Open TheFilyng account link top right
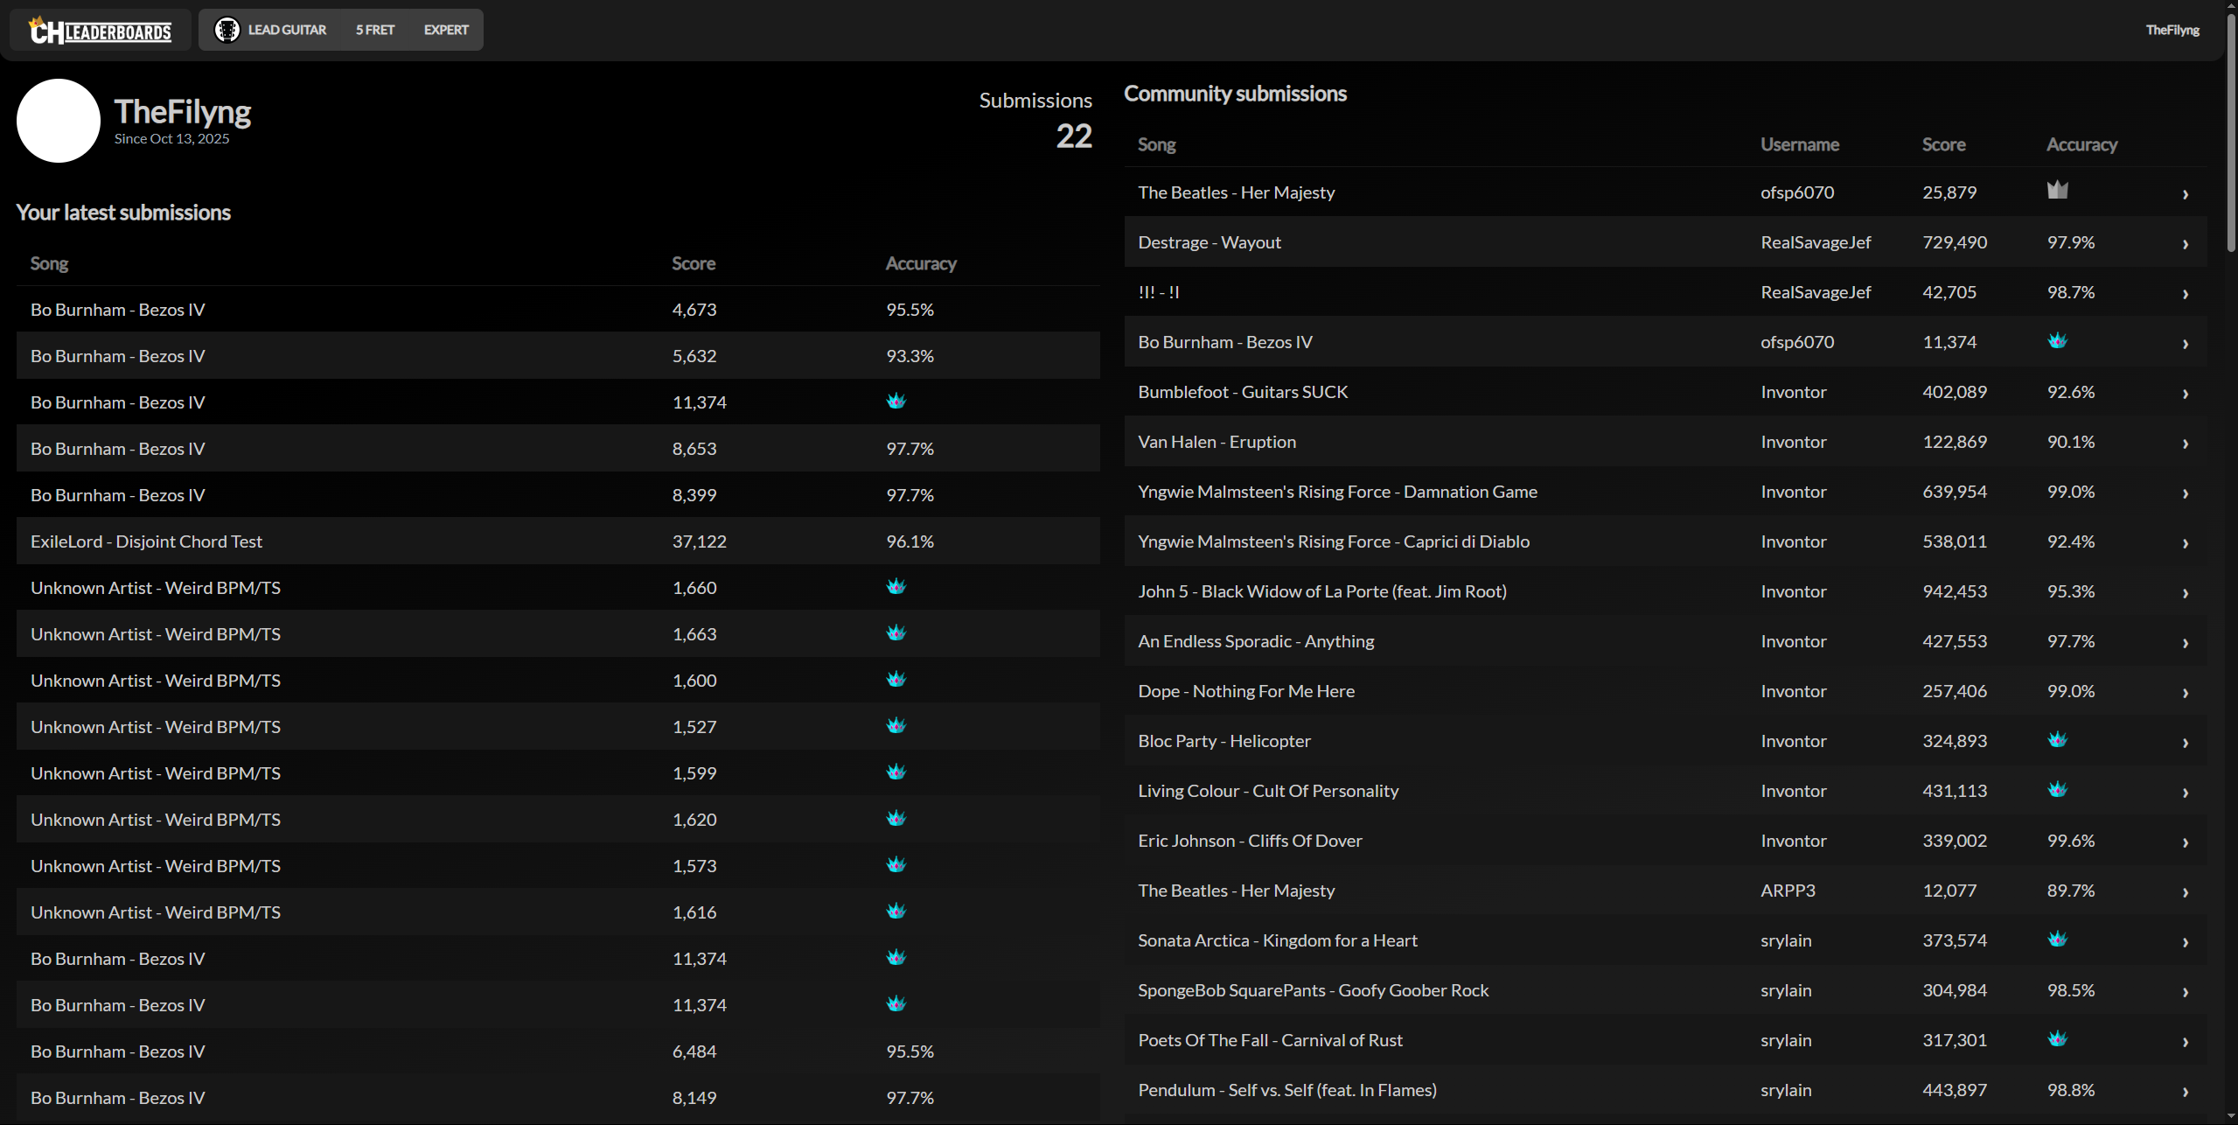This screenshot has width=2238, height=1125. (2172, 29)
